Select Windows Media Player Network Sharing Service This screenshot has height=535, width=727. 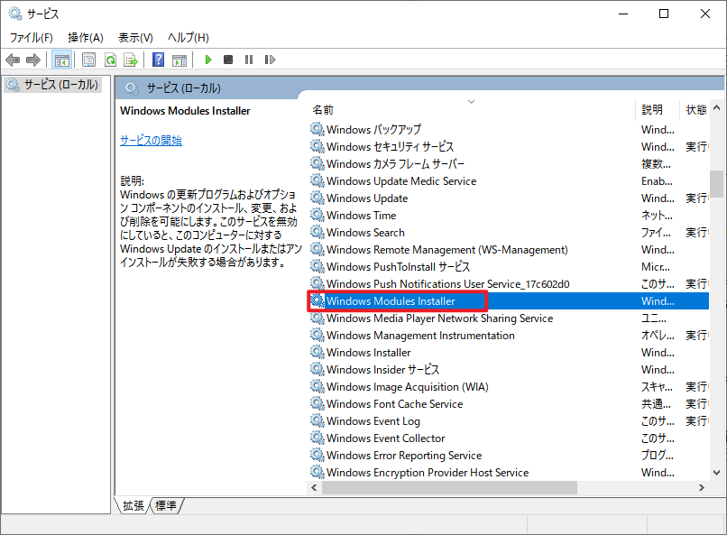509,318
